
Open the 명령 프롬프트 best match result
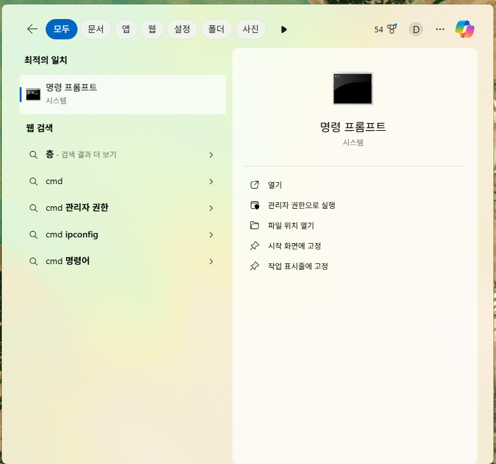click(x=123, y=94)
